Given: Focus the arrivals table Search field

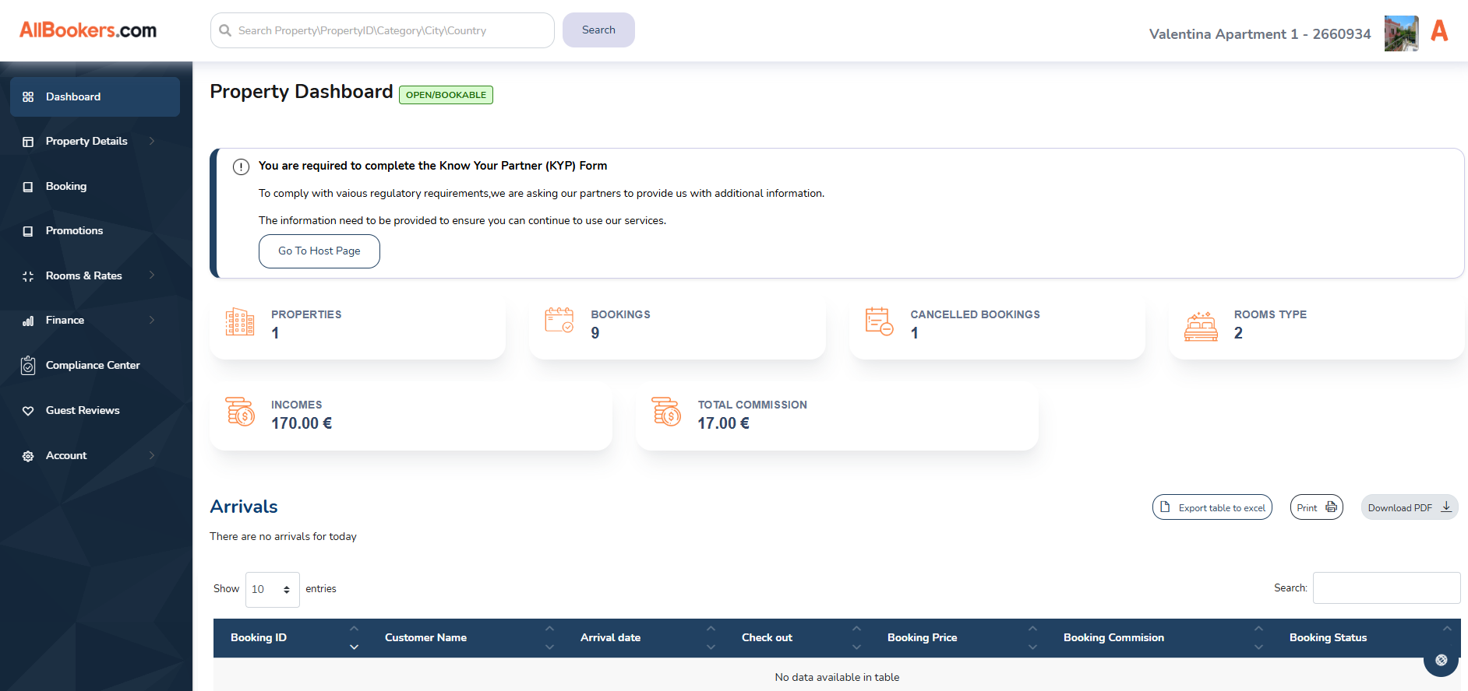Looking at the screenshot, I should (x=1387, y=588).
